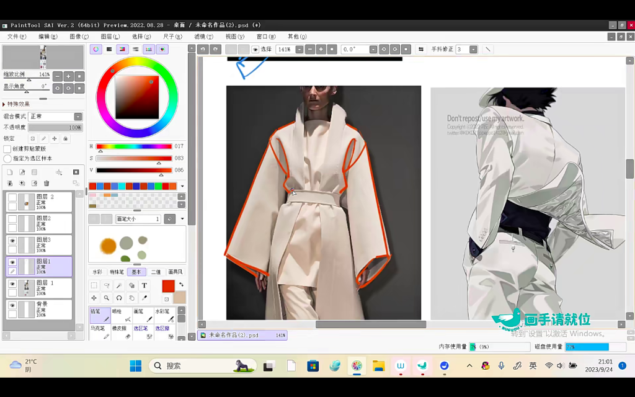This screenshot has width=635, height=397.
Task: Enable 创建剪贴蒙版 checkbox
Action: (7, 149)
